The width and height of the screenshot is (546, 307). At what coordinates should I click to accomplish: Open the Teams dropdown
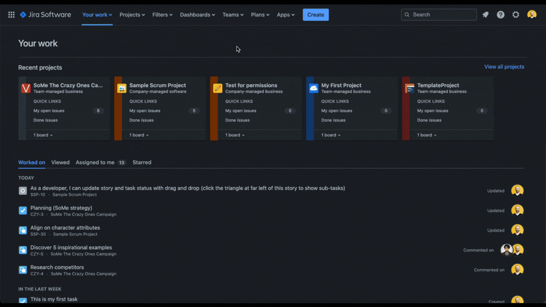[233, 15]
